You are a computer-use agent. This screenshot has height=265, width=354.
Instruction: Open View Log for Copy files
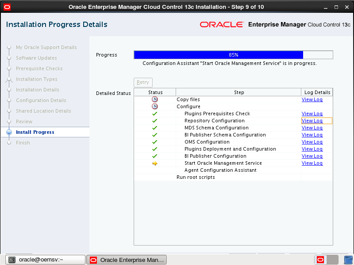coord(312,99)
